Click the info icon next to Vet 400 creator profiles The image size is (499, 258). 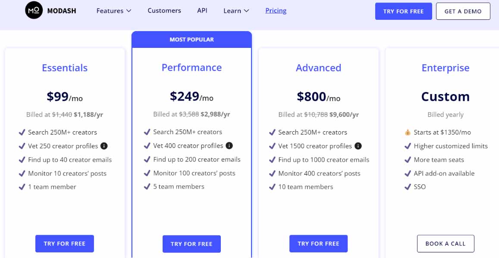point(229,146)
